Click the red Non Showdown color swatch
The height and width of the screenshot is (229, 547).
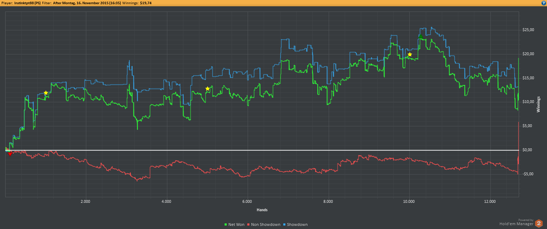(x=248, y=224)
